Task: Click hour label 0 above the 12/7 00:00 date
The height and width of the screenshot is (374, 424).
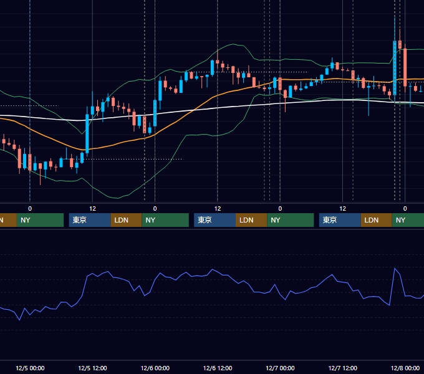Action: tap(280, 209)
